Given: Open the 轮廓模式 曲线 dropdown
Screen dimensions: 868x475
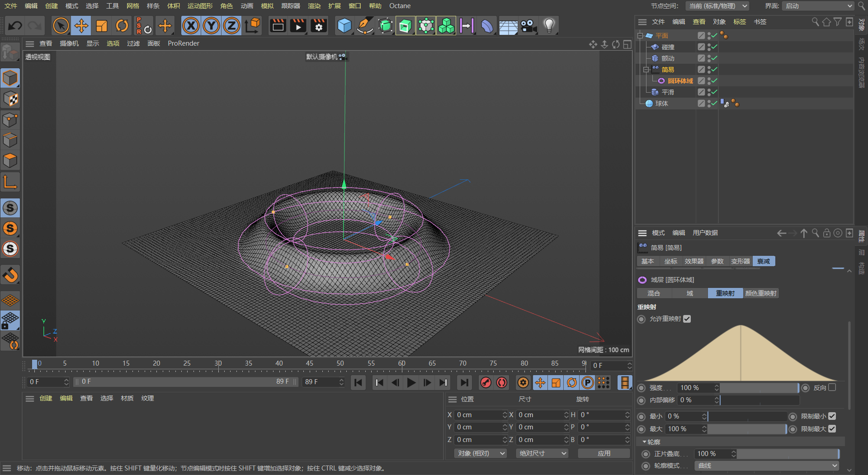Looking at the screenshot, I should tap(767, 466).
